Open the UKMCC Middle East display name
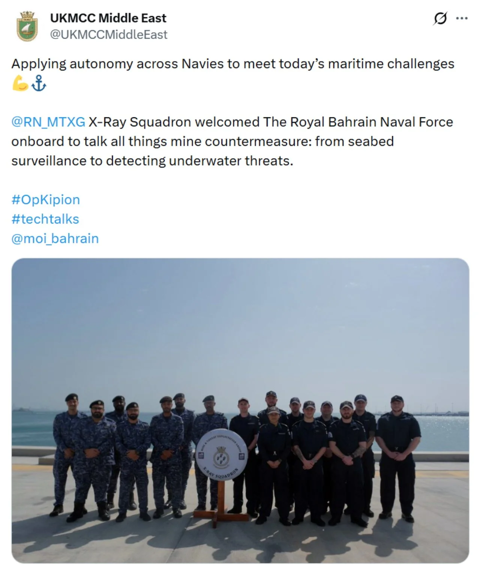Screen dimensions: 480x573 (x=108, y=18)
